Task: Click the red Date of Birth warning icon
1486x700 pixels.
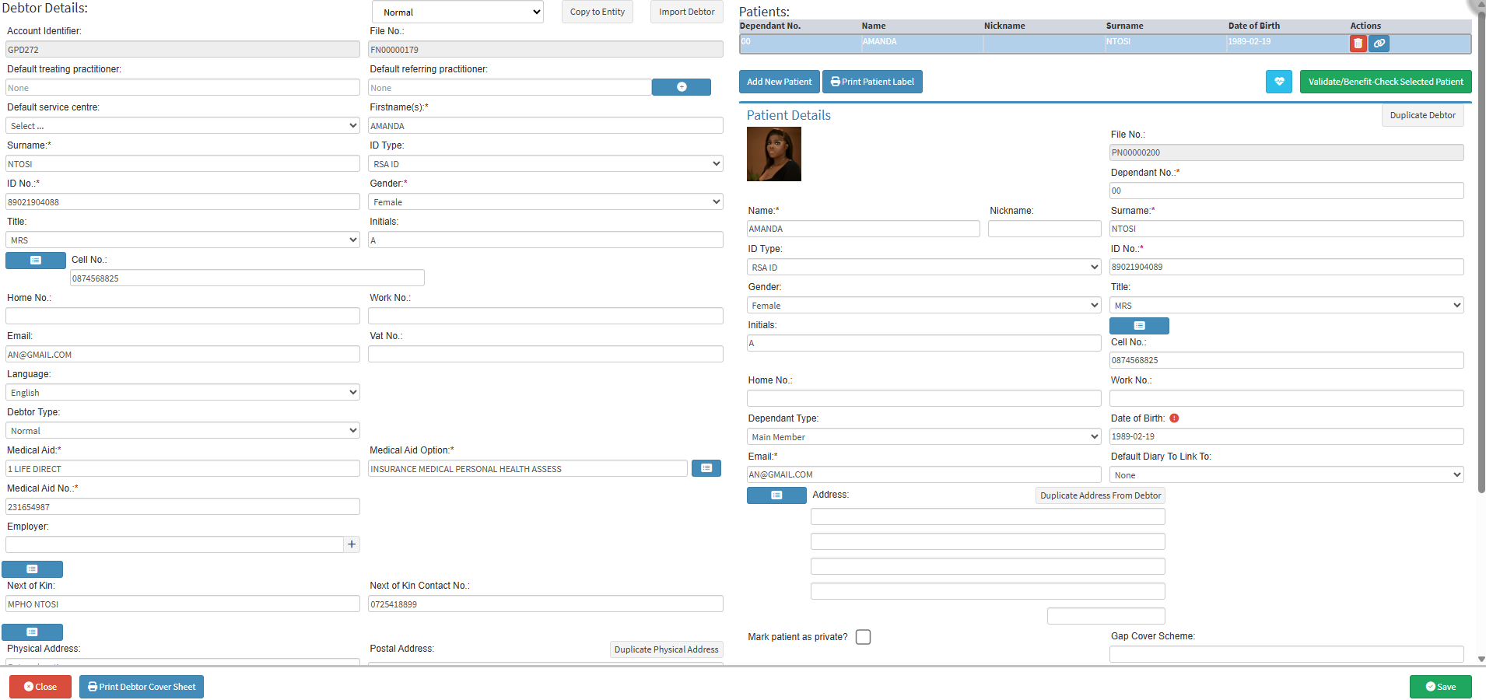Action: pyautogui.click(x=1174, y=418)
